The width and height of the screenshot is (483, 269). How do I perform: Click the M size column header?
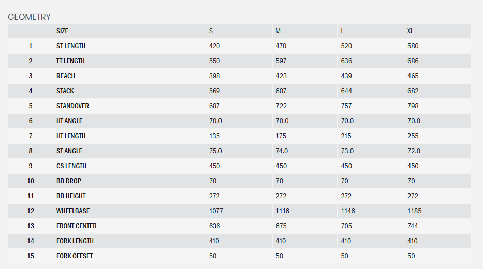tap(278, 31)
